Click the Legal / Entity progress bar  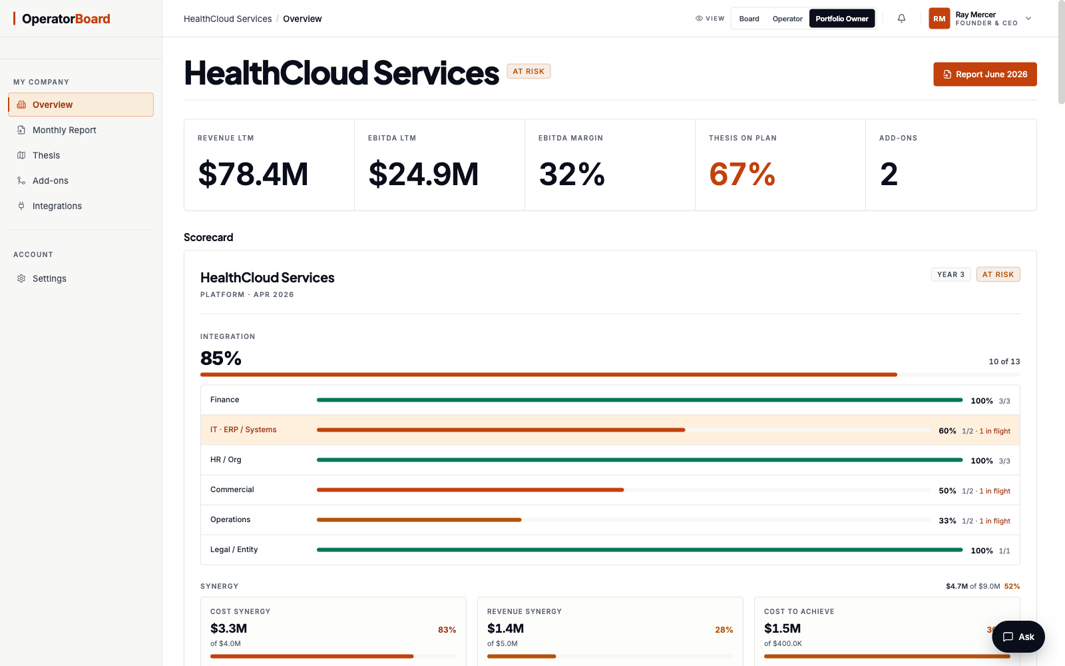point(640,550)
